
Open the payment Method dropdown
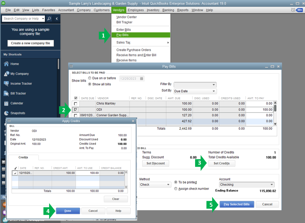click(155, 184)
